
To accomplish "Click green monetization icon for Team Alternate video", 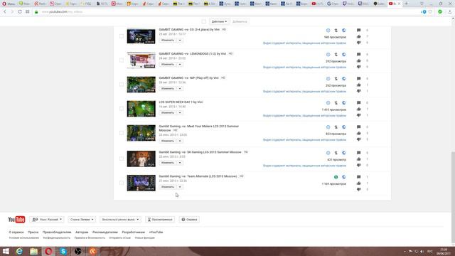I will click(336, 177).
